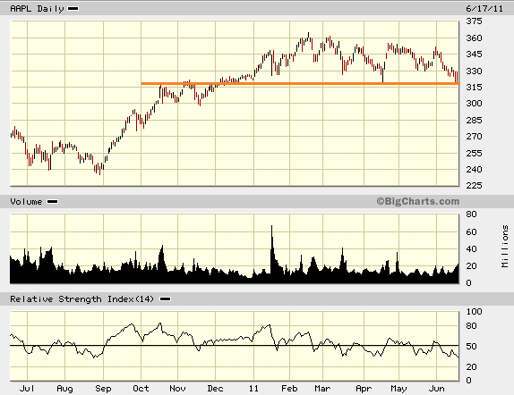
Task: Click the 270 price axis label
Action: point(474,137)
